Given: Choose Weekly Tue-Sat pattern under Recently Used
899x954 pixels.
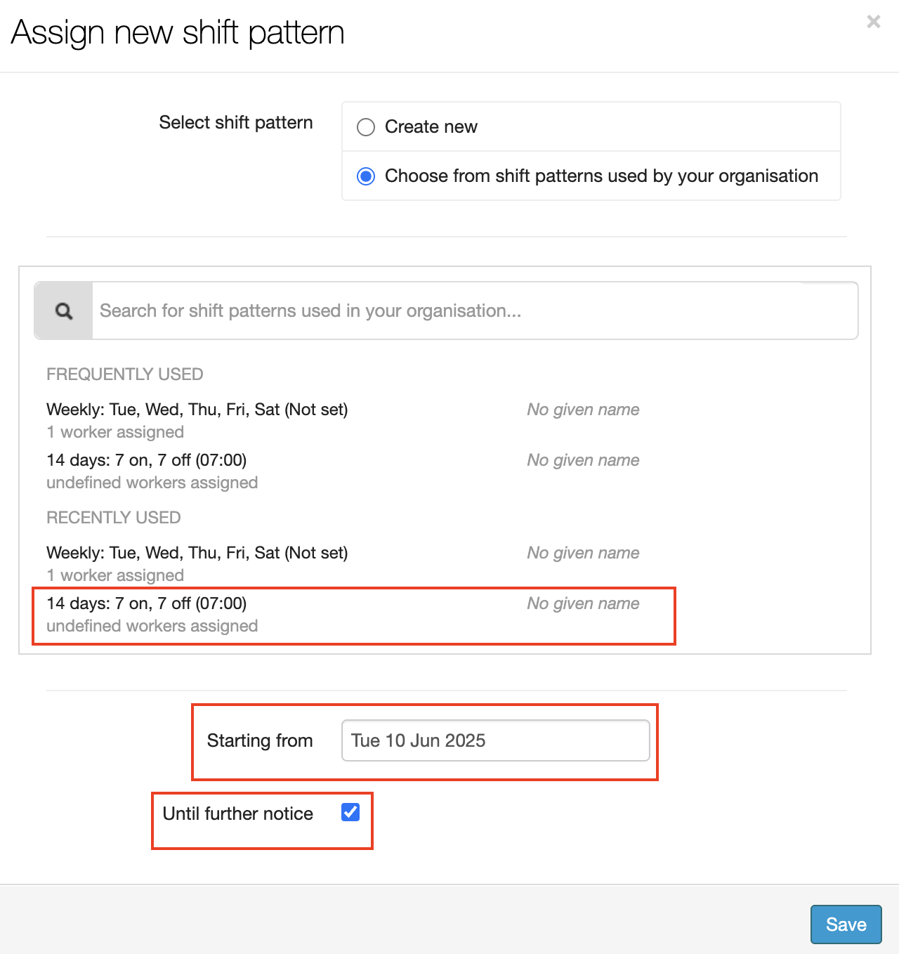Looking at the screenshot, I should 197,553.
